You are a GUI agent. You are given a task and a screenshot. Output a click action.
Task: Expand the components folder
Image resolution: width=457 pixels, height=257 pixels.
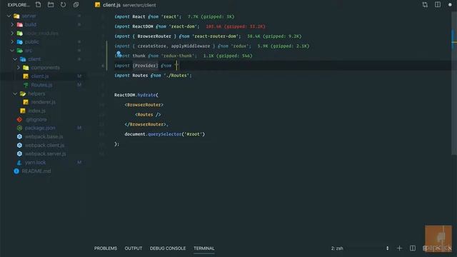coord(19,68)
